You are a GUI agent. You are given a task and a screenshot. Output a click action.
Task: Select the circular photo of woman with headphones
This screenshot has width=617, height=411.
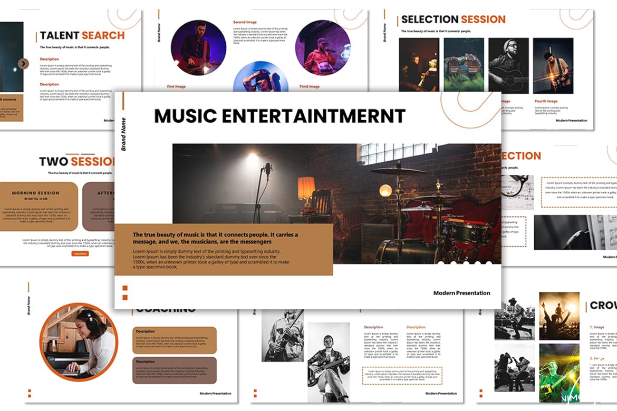79,342
